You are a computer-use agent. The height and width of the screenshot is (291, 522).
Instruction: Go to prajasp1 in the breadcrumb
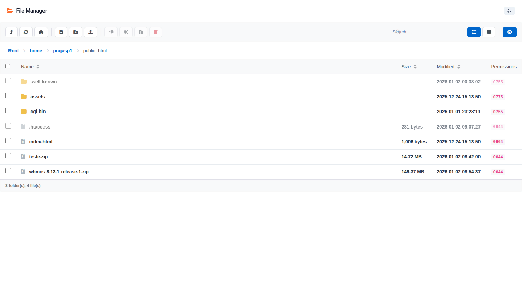pos(63,51)
